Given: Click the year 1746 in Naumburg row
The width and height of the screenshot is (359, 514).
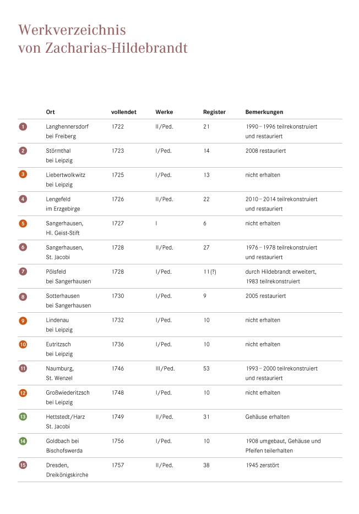Looking at the screenshot, I should pyautogui.click(x=118, y=368).
